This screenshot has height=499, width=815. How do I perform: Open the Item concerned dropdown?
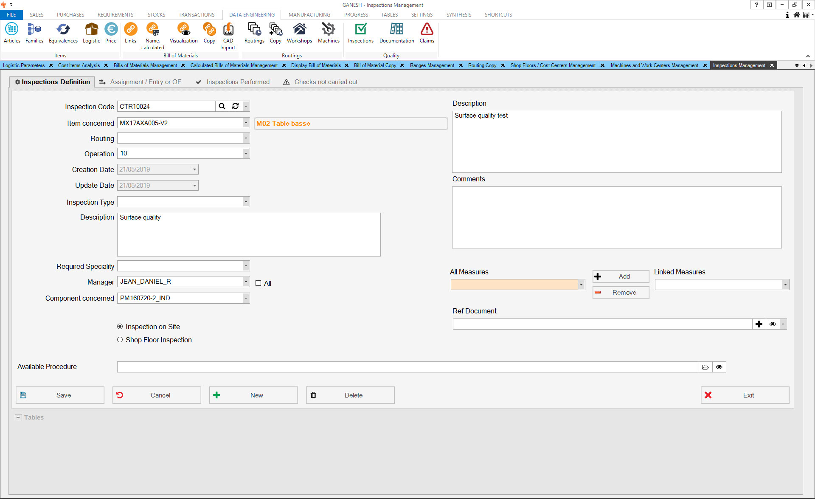click(x=246, y=123)
